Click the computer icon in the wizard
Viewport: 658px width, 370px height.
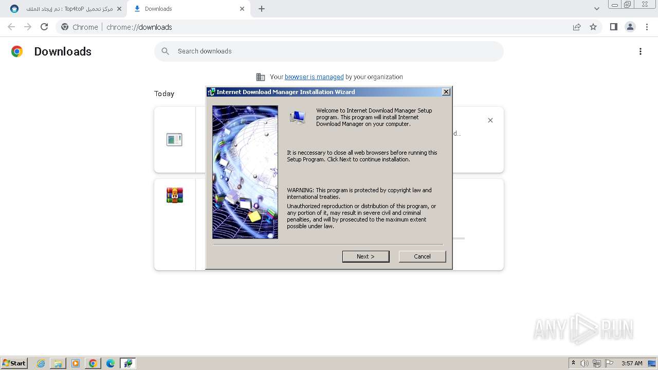pyautogui.click(x=298, y=118)
